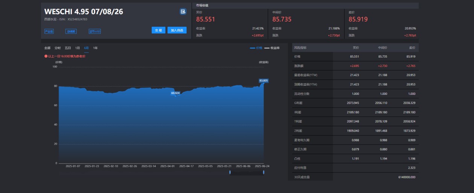Switch chart range to 1月
The image size is (474, 193).
tap(77, 48)
